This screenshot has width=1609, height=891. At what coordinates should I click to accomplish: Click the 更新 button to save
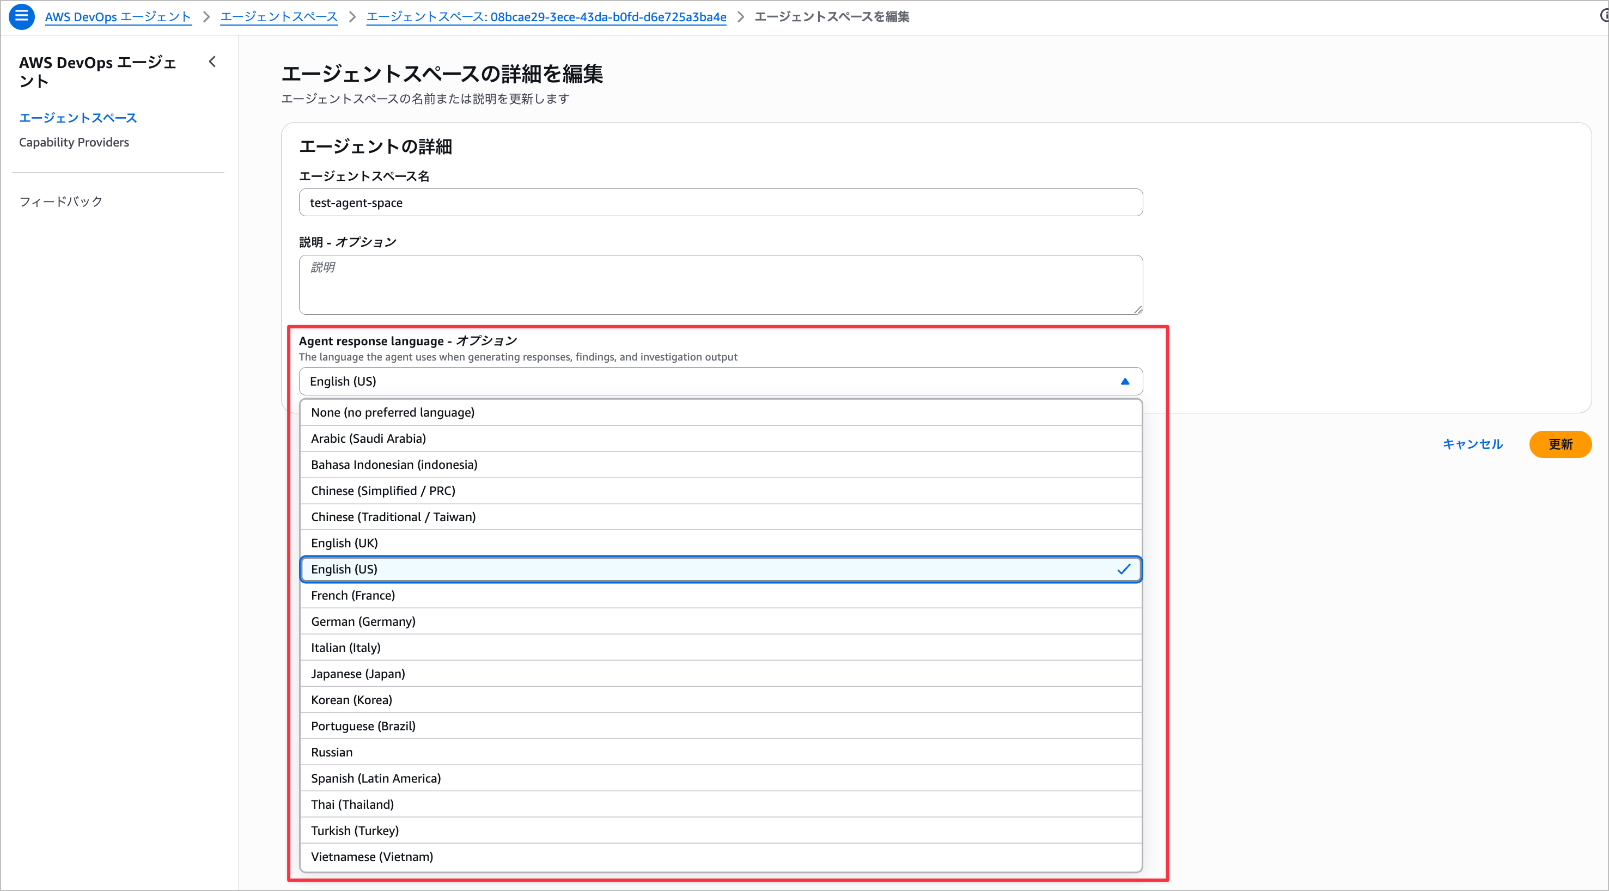(1559, 444)
